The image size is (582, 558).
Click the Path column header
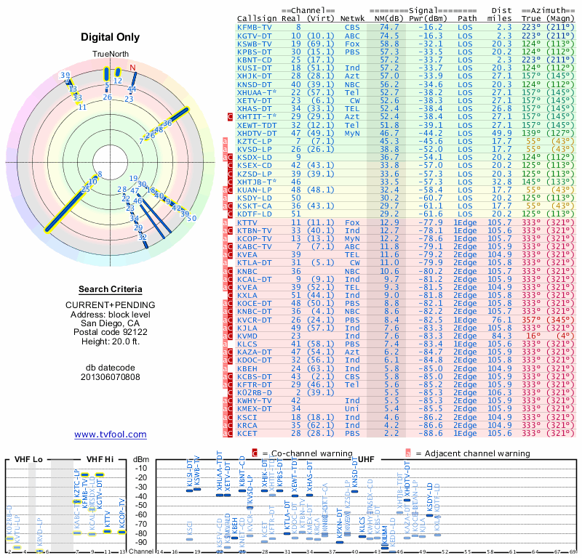point(467,19)
